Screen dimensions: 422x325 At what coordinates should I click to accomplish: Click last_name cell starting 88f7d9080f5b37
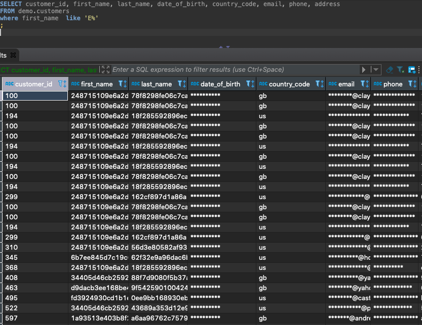tap(158, 277)
